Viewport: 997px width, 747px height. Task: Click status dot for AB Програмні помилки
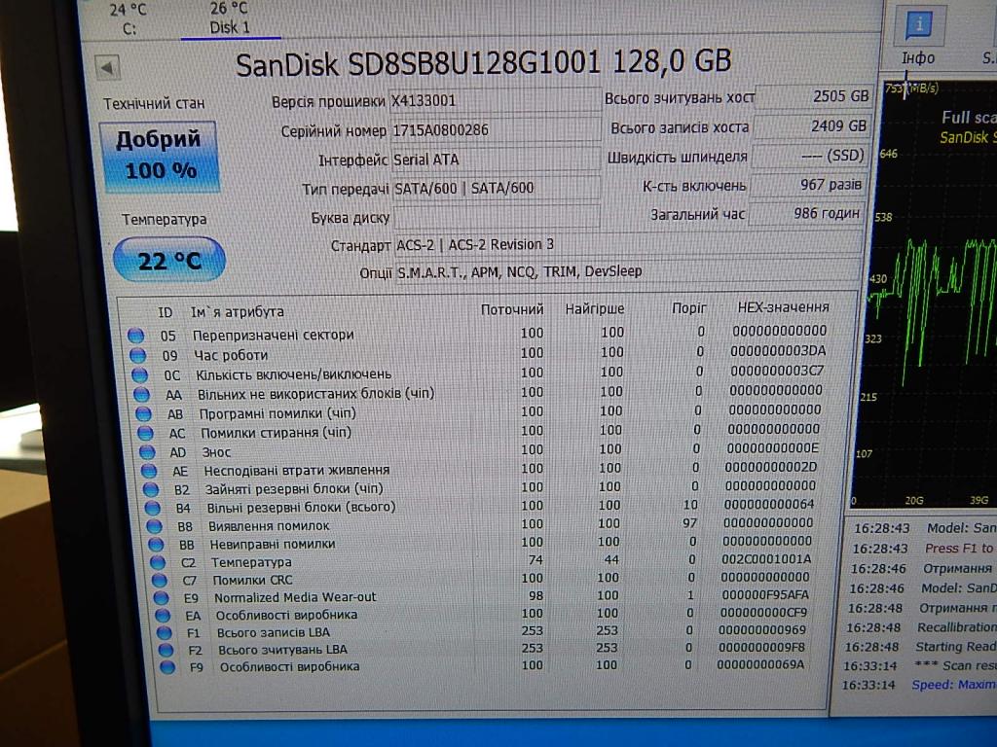(143, 414)
